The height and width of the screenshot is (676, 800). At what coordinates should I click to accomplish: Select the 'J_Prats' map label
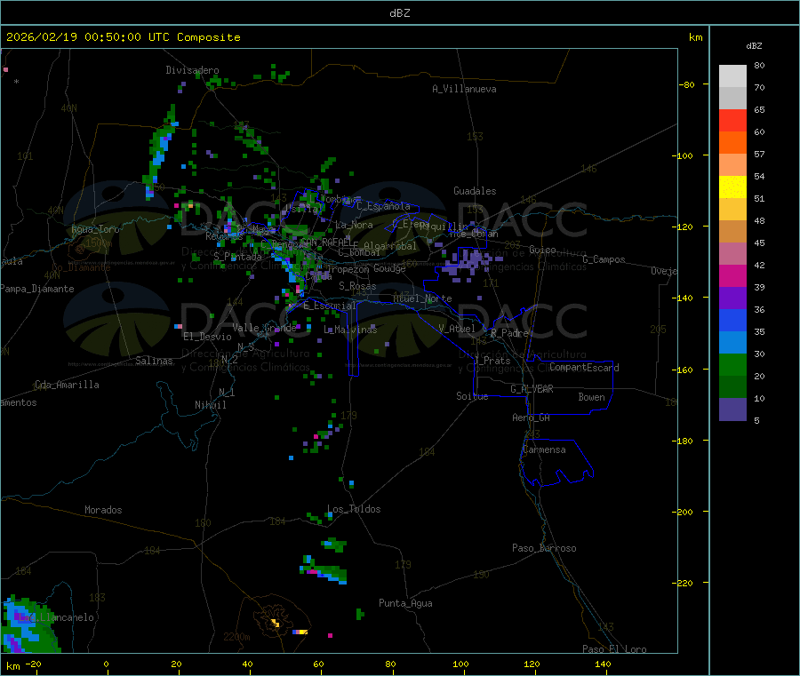[x=492, y=360]
